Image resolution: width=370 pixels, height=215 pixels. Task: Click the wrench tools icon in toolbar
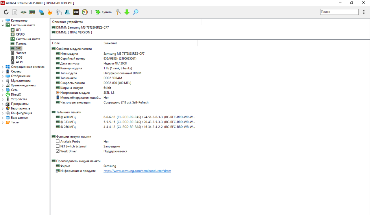click(118, 12)
